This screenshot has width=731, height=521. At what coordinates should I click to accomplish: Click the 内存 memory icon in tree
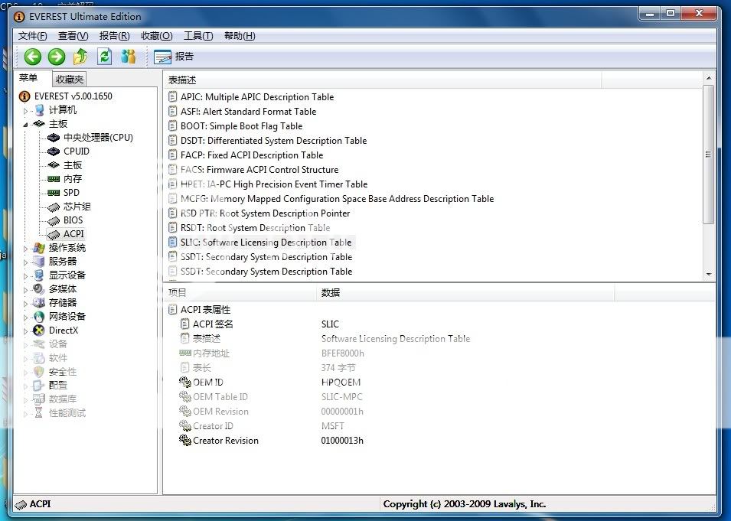54,179
